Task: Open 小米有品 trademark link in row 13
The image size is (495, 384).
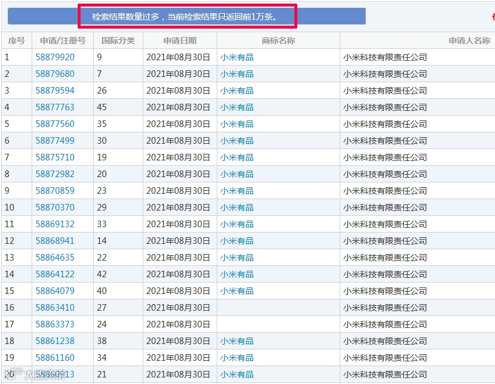Action: (237, 258)
